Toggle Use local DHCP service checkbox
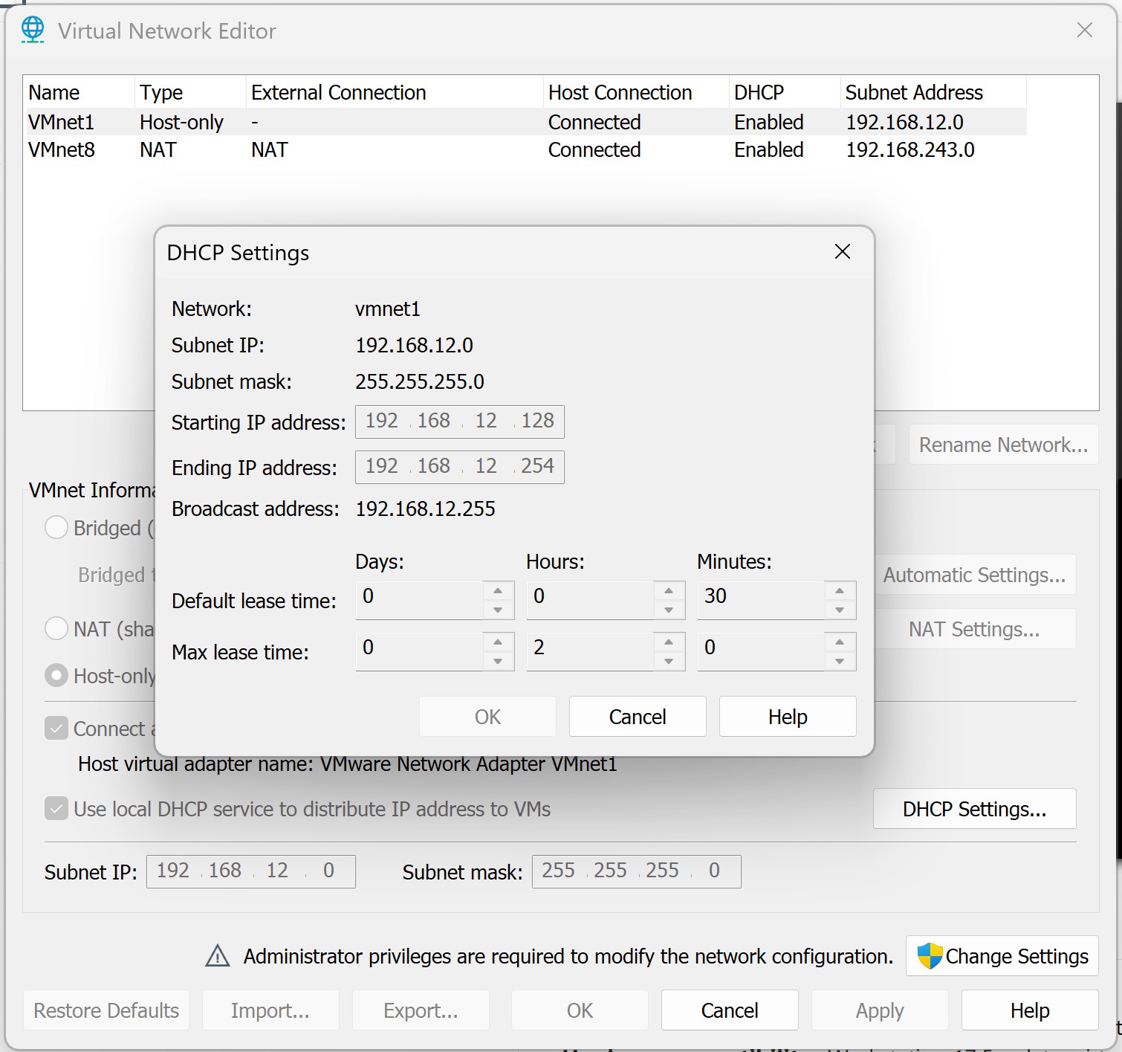Viewport: 1122px width, 1052px height. 56,809
